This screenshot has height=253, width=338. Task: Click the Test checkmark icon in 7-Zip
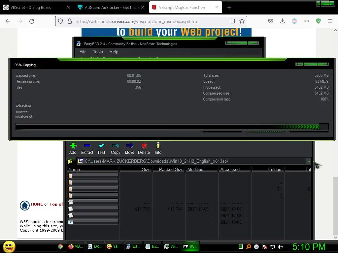[x=101, y=146]
